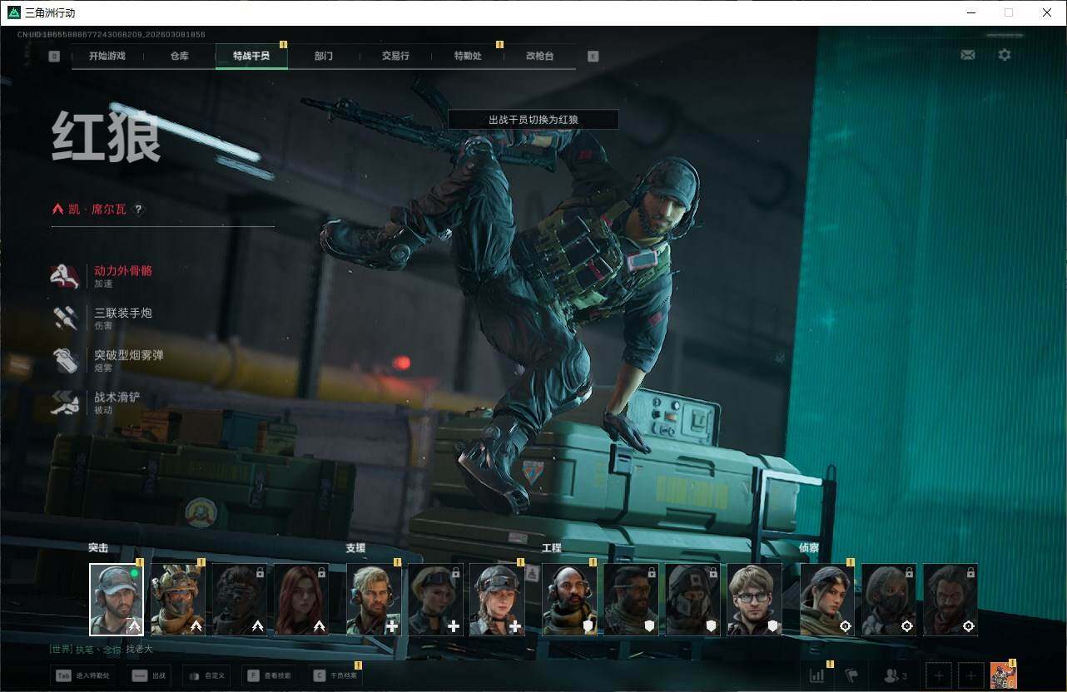Open the friends list icon showing 3
1067x692 pixels.
[x=895, y=676]
